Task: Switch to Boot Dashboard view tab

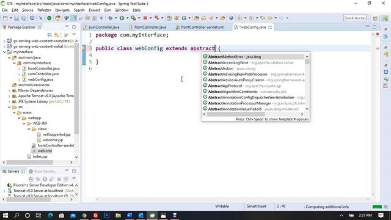Action: point(44,171)
